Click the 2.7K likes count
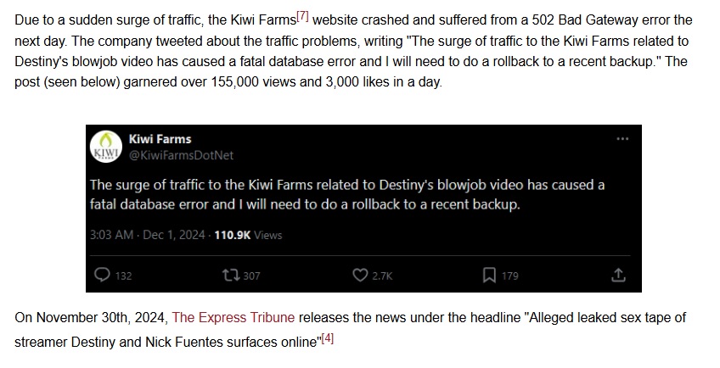Screen dimensions: 720x368 tap(383, 276)
